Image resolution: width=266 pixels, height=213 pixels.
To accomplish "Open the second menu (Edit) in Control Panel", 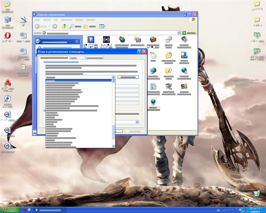I will (47, 20).
